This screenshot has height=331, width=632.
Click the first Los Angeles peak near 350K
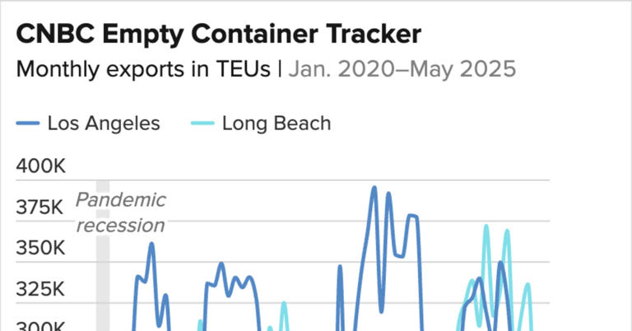pyautogui.click(x=151, y=244)
